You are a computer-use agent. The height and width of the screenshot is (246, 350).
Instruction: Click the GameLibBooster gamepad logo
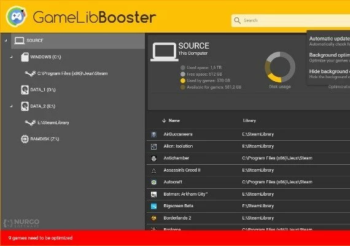[x=17, y=17]
